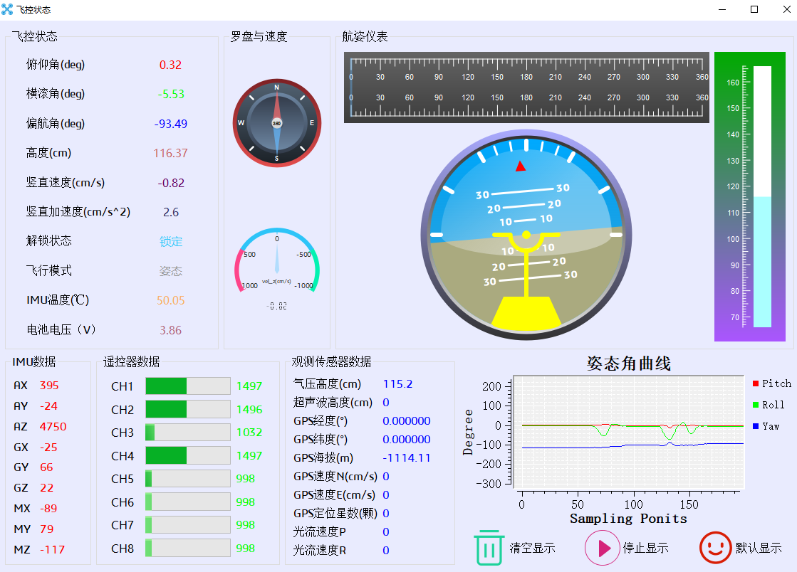Click the battery voltage value 3.86

click(171, 330)
